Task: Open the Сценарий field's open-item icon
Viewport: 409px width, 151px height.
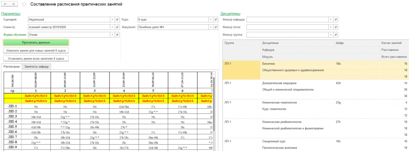Action: tap(117, 20)
